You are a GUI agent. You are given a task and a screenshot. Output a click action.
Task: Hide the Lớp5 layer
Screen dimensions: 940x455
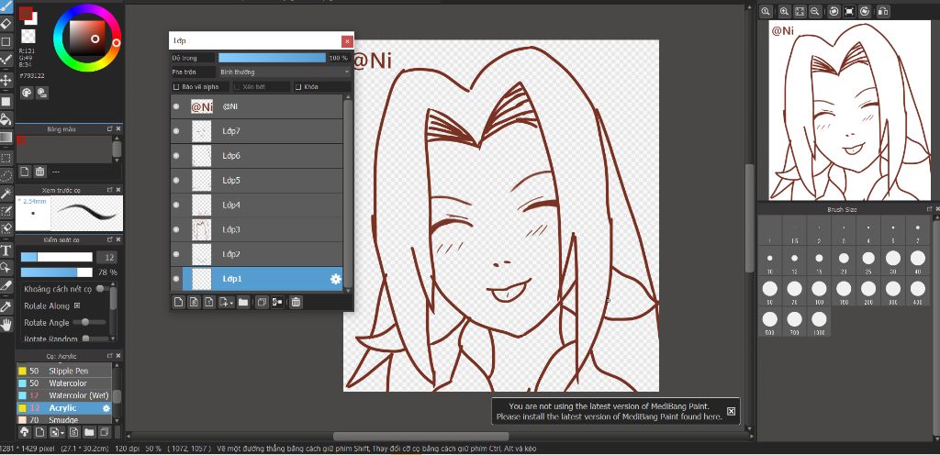click(176, 180)
